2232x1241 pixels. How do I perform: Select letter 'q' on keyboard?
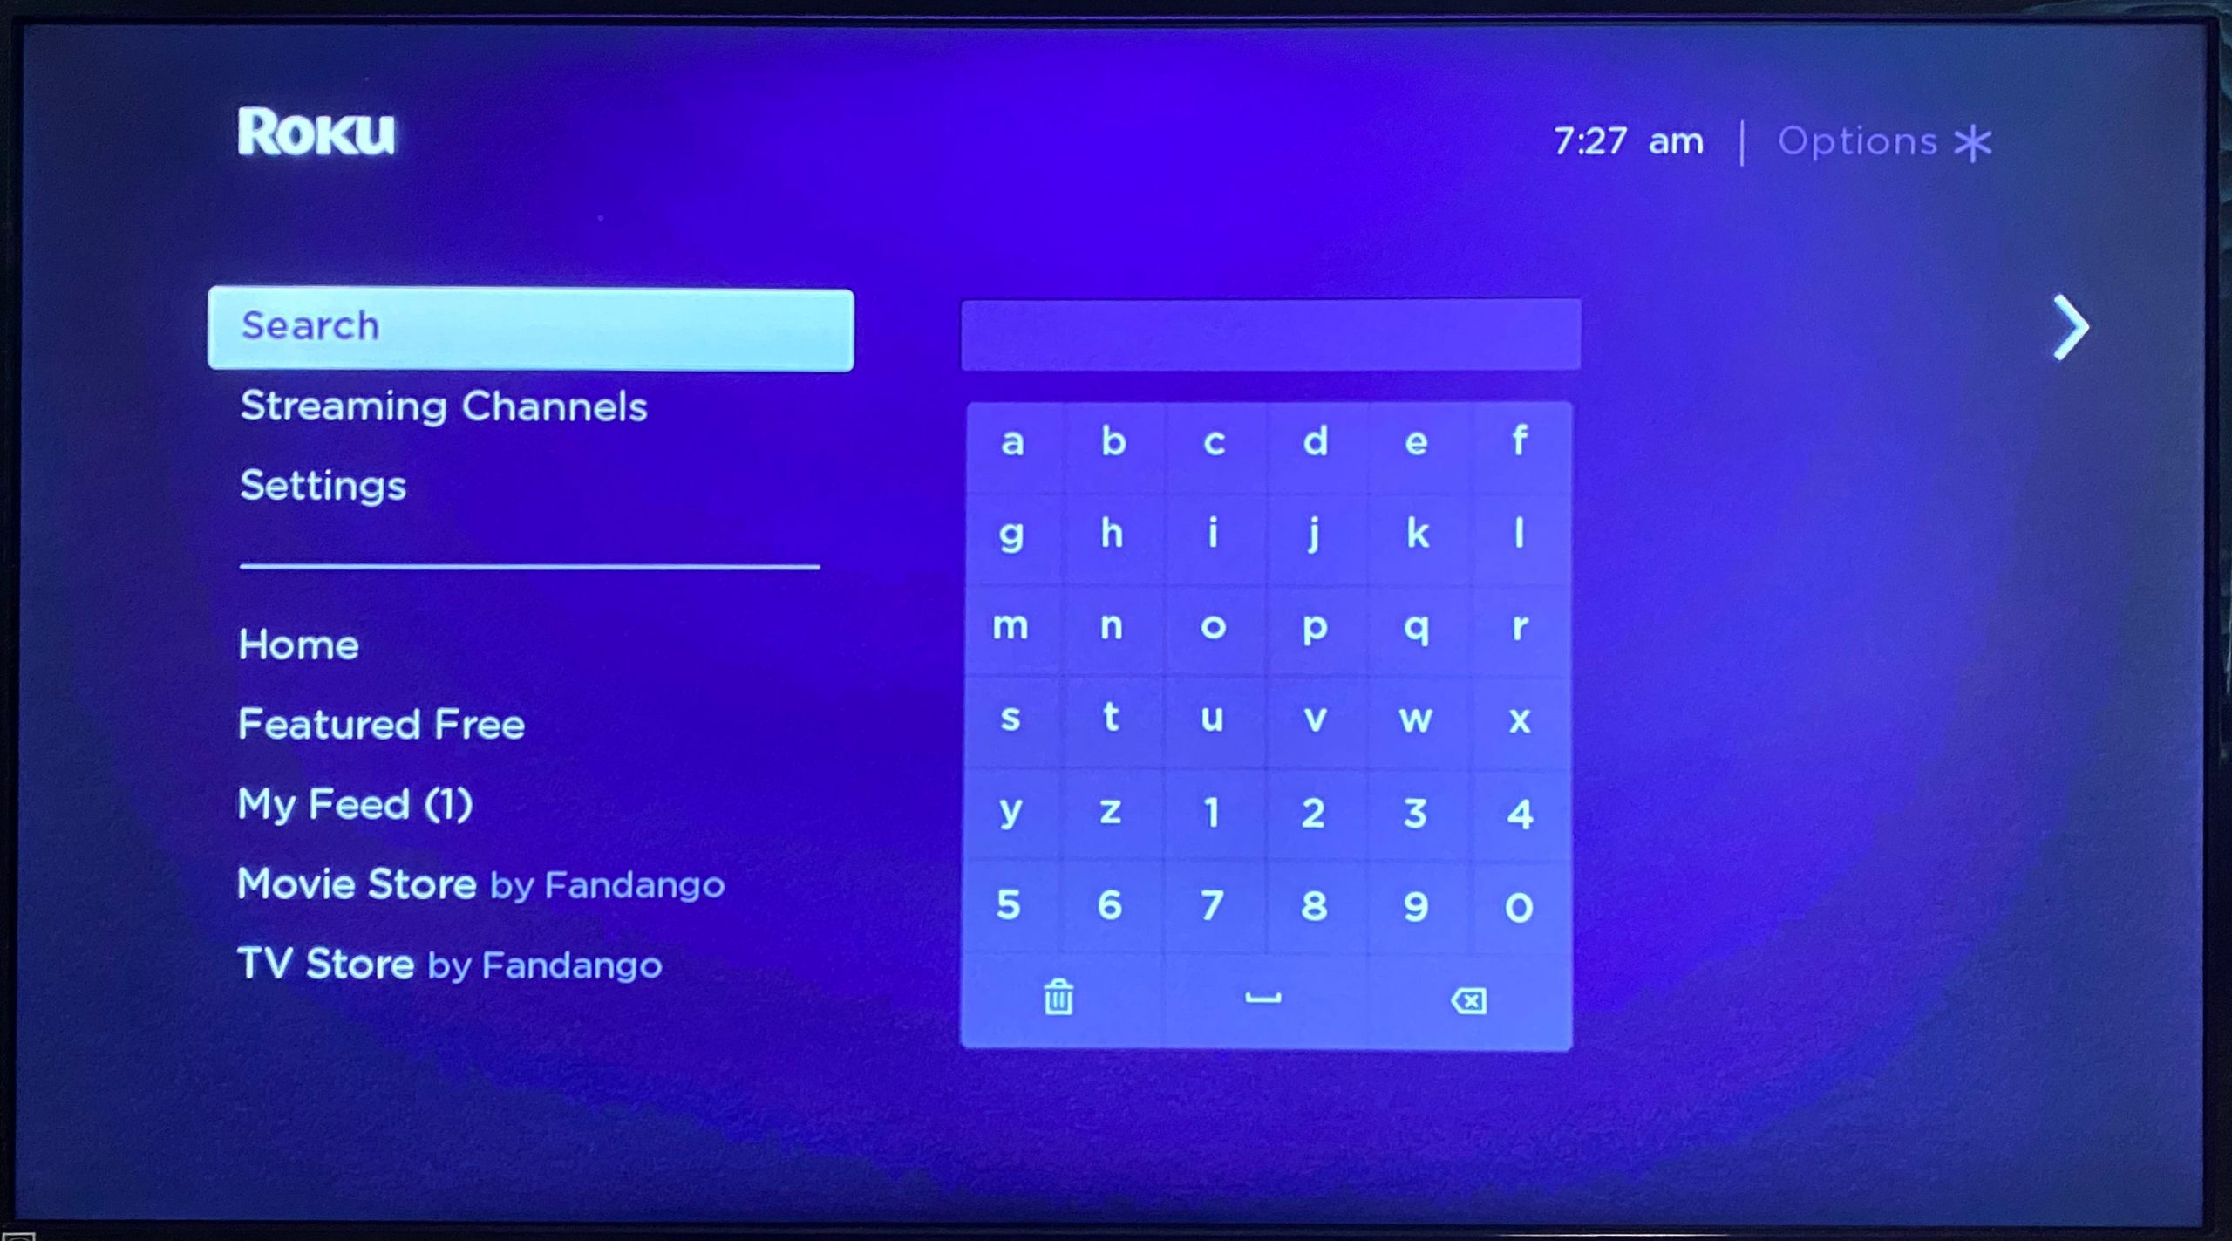pyautogui.click(x=1413, y=627)
